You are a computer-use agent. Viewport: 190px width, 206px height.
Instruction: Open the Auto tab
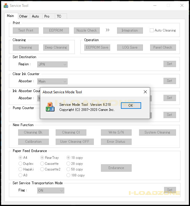click(x=35, y=16)
